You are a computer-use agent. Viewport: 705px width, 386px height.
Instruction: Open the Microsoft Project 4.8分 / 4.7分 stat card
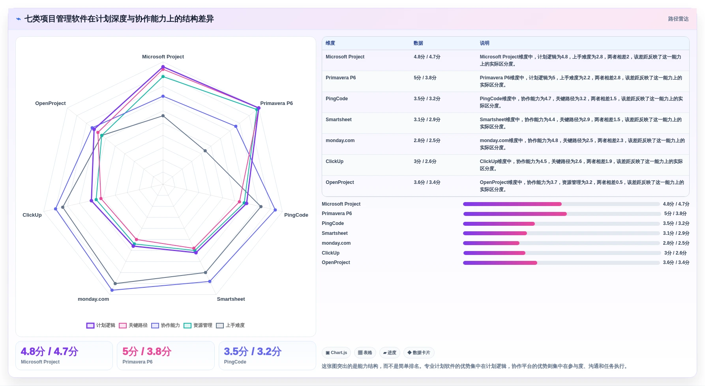(64, 356)
